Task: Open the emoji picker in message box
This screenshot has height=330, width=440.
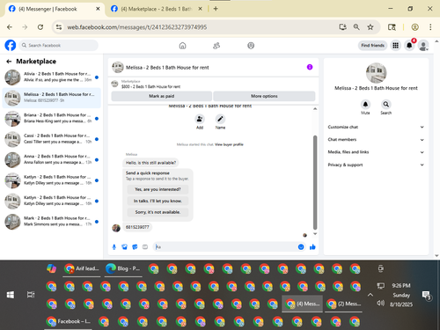Action: (x=301, y=247)
